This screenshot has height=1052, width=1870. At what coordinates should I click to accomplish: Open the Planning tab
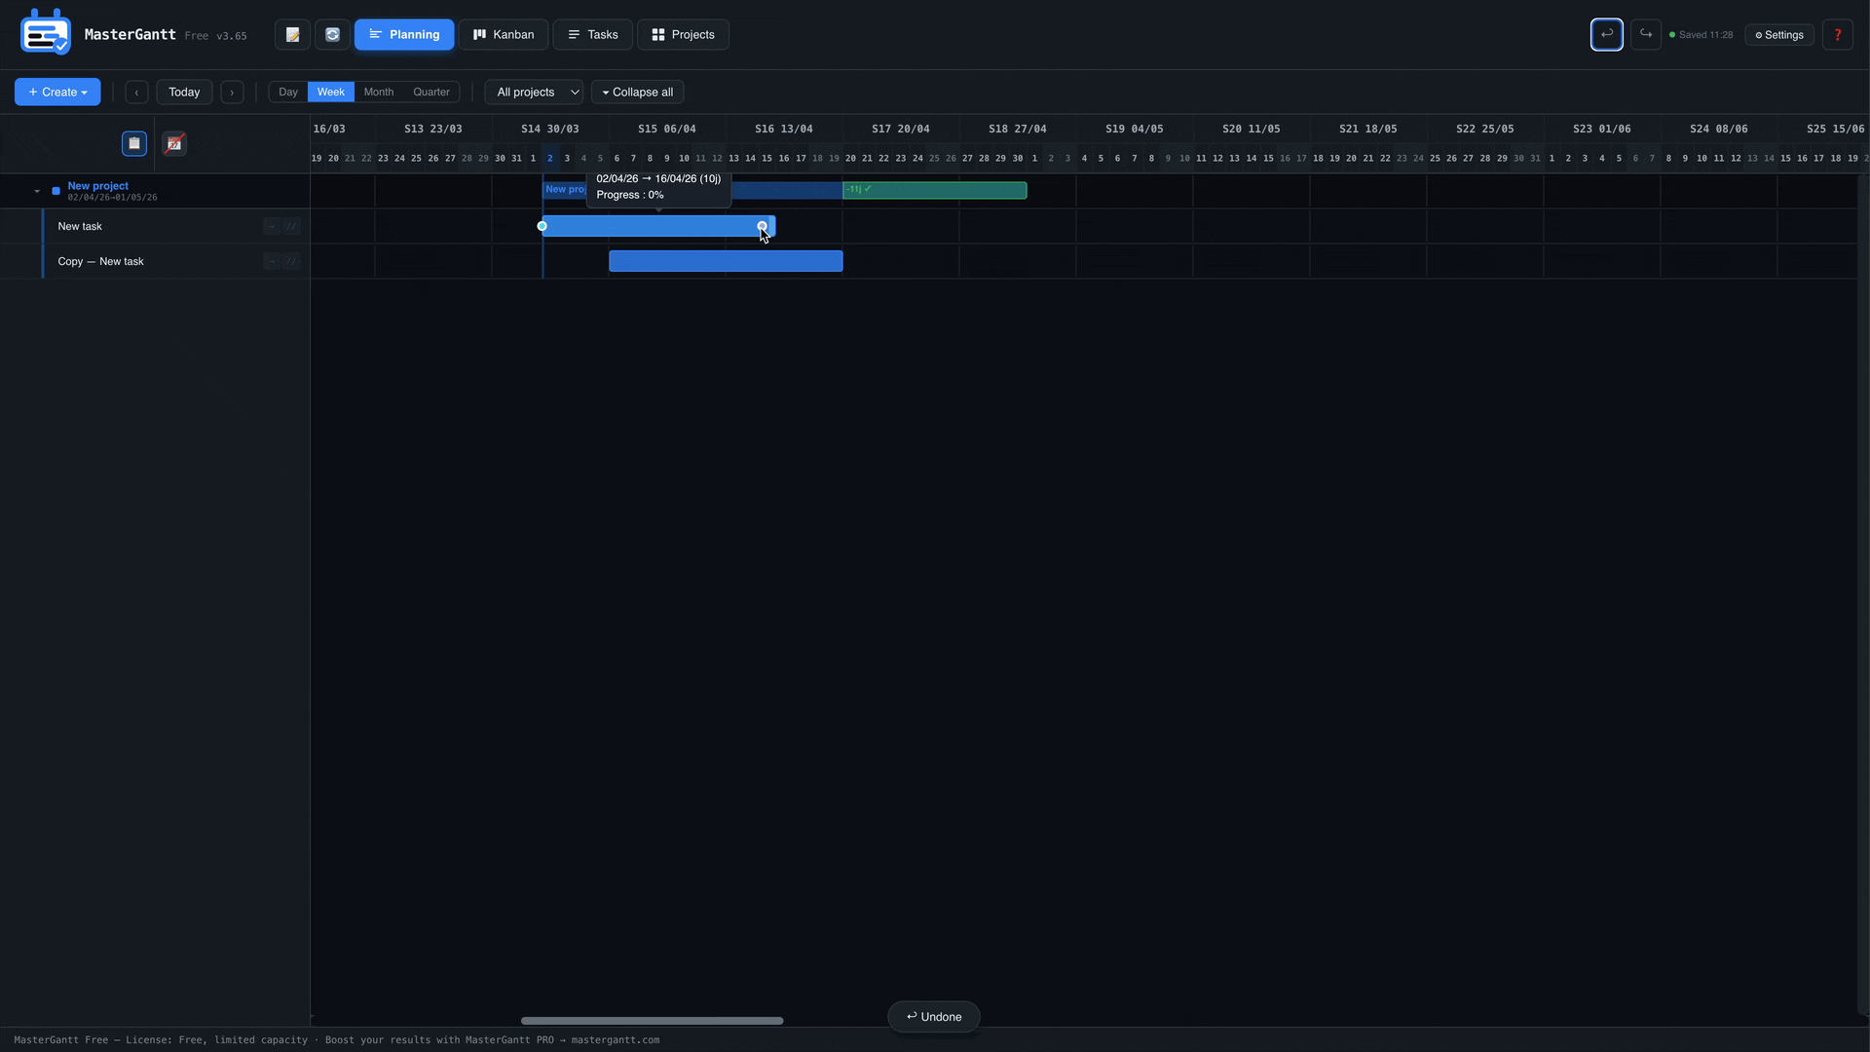(404, 35)
